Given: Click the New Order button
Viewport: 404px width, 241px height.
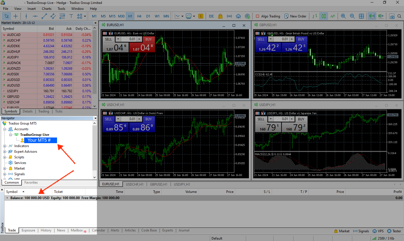Looking at the screenshot, I should [295, 16].
